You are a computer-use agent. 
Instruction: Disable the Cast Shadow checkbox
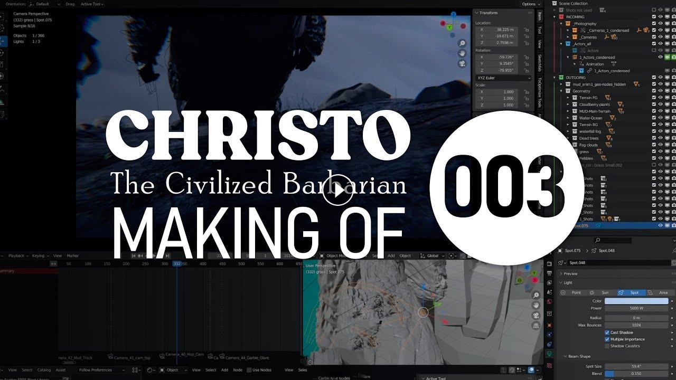point(607,332)
